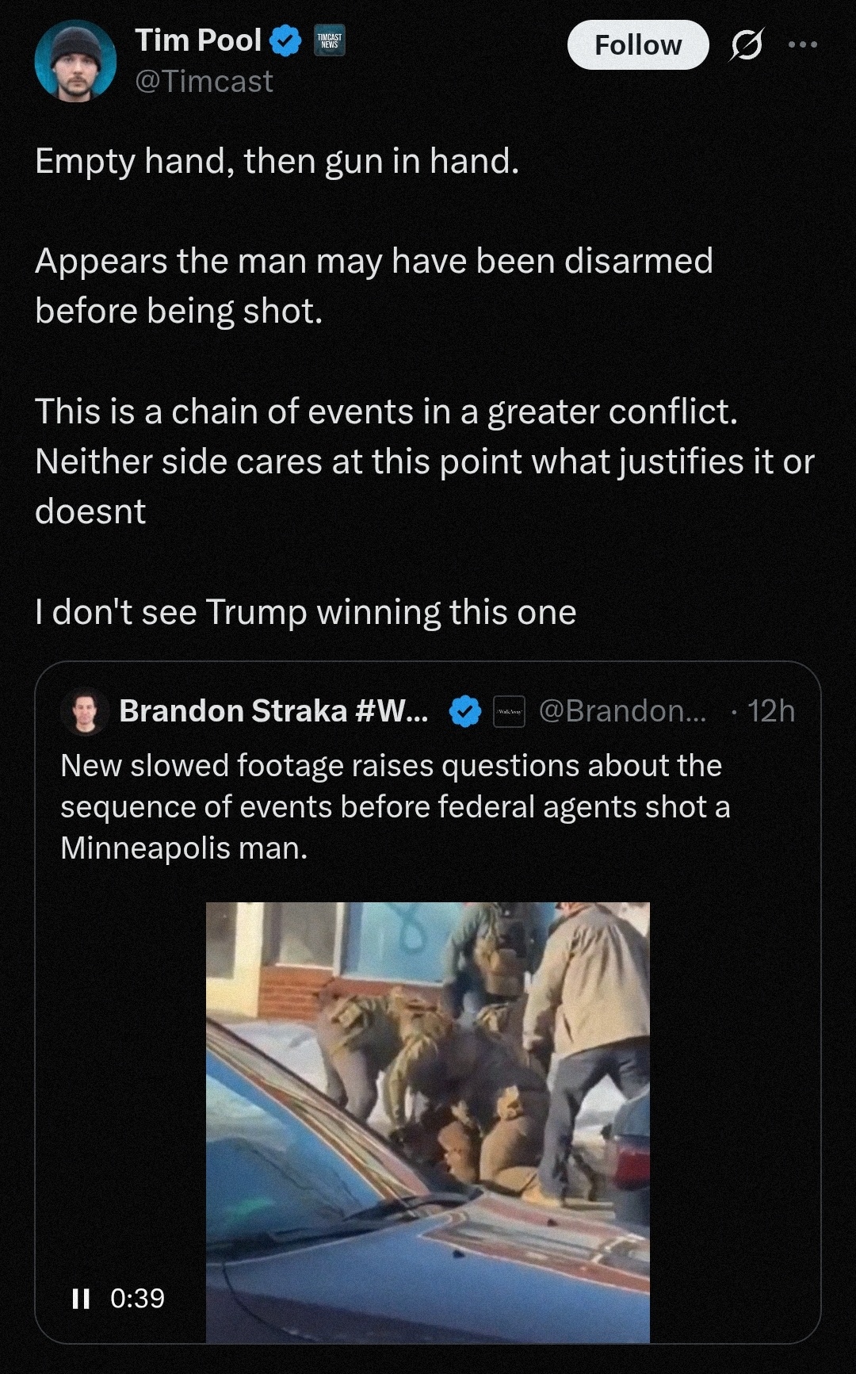Pause the playing video
This screenshot has height=1374, width=856.
coord(80,1299)
